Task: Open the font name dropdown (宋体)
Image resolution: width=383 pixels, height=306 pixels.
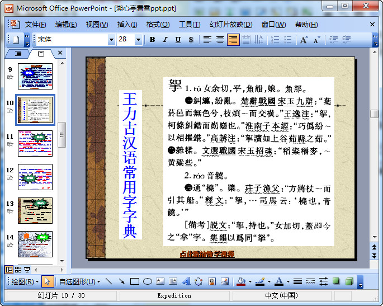Action: pyautogui.click(x=111, y=39)
